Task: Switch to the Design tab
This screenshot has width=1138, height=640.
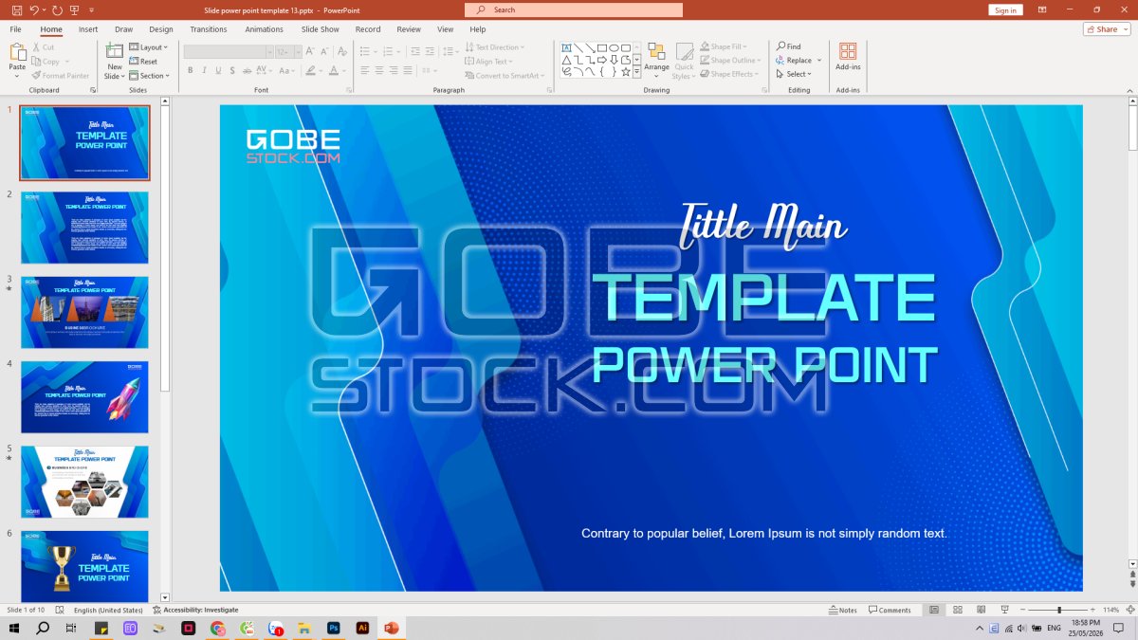Action: point(161,29)
